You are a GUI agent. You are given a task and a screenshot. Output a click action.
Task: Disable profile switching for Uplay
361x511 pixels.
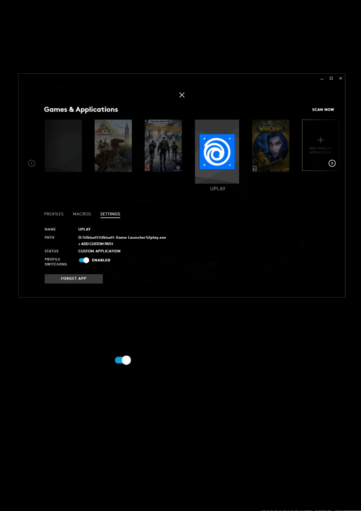point(84,260)
